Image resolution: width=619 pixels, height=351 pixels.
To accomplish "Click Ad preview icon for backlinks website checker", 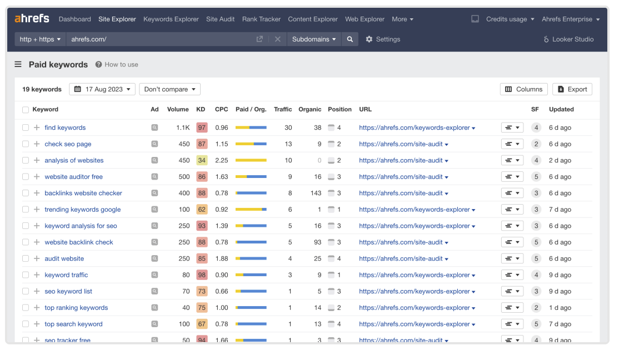I will [x=154, y=193].
